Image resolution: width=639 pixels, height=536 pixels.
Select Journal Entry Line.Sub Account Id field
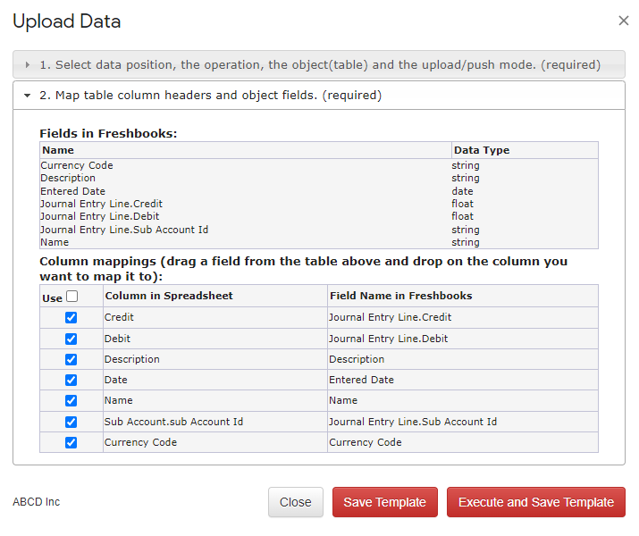(124, 230)
